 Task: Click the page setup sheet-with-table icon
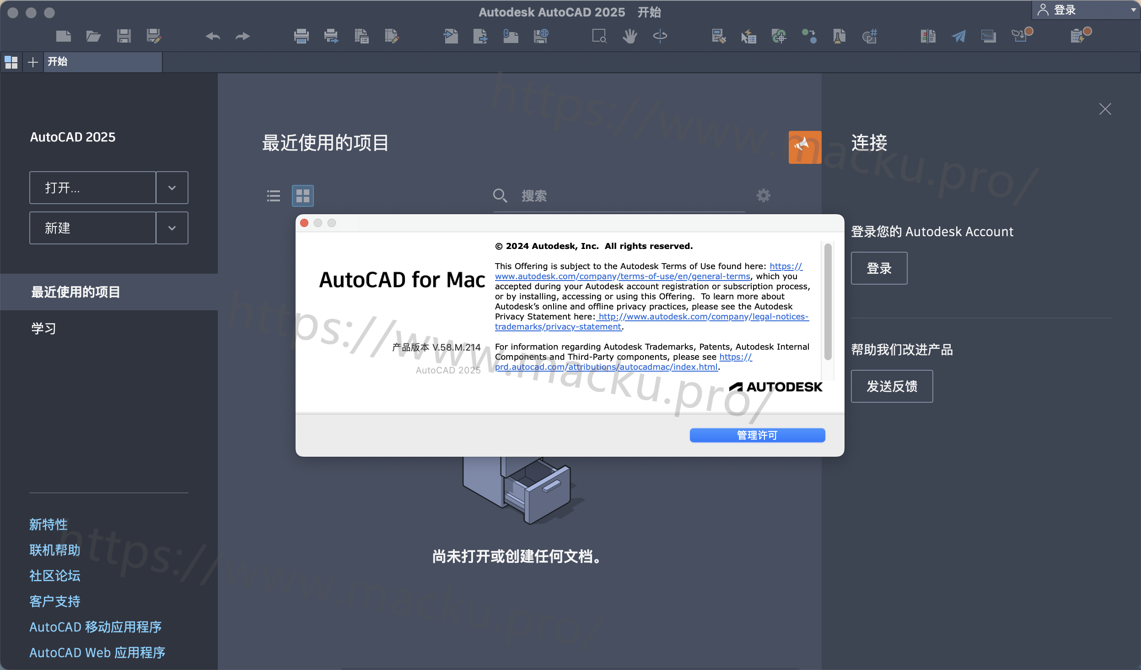click(x=361, y=36)
